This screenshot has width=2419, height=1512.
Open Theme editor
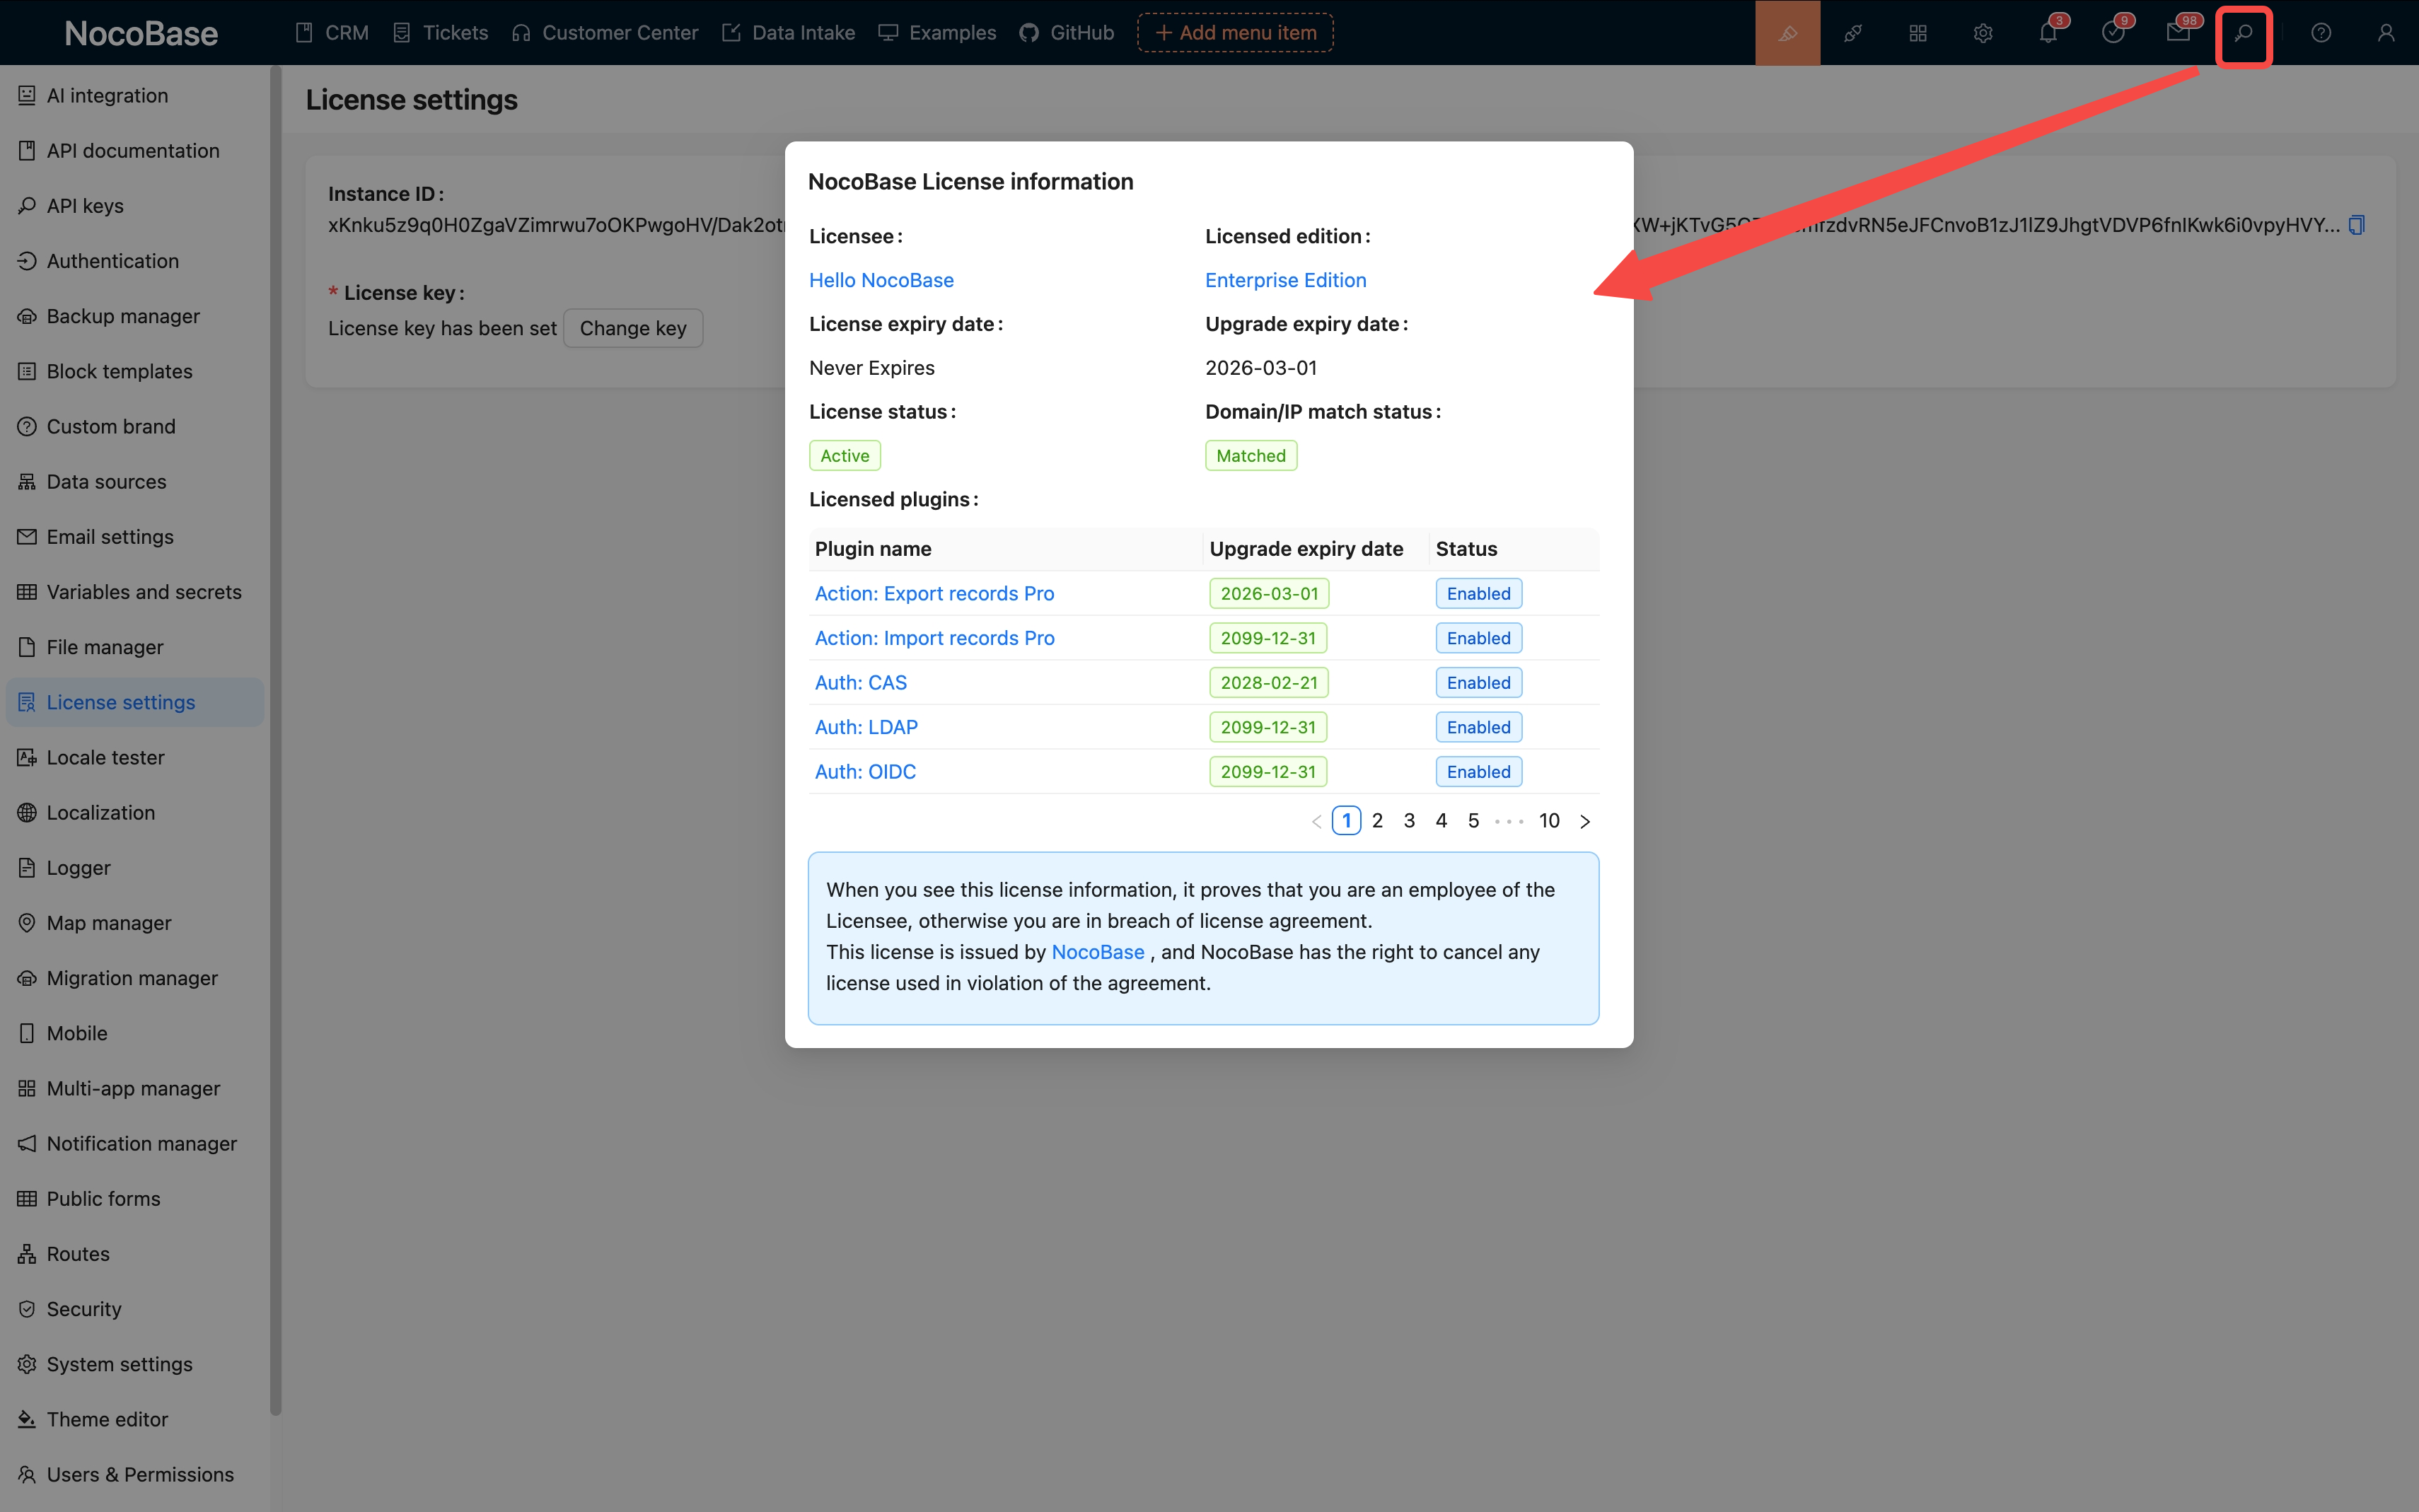tap(135, 1420)
